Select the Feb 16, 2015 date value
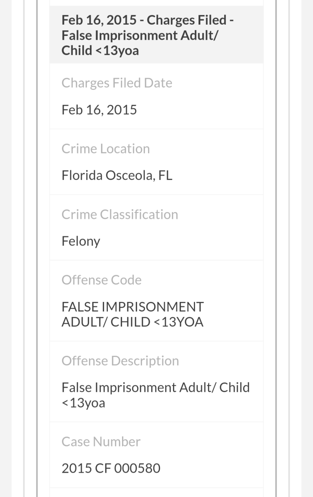 (99, 110)
